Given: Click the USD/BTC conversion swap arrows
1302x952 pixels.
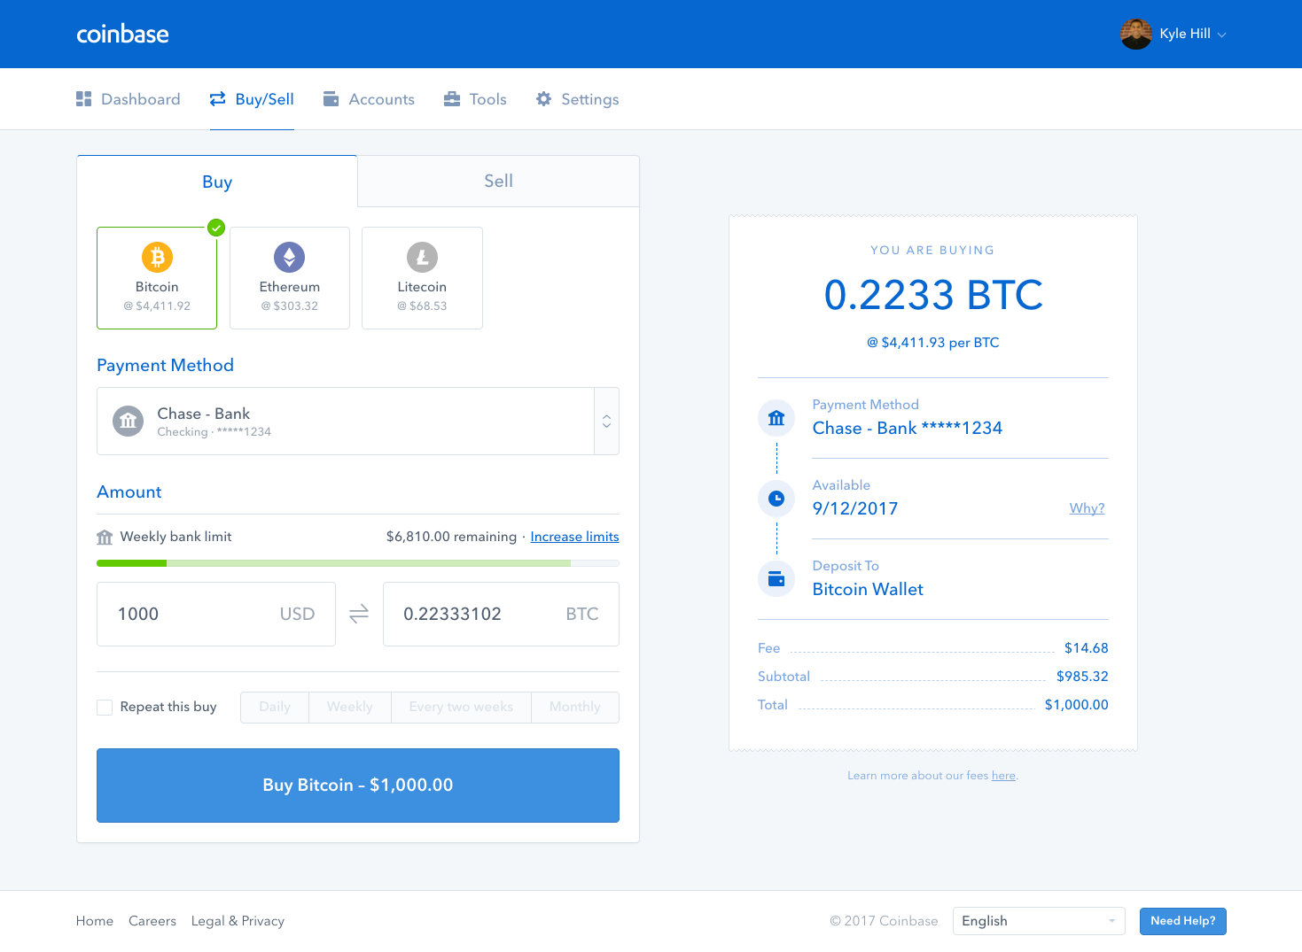Looking at the screenshot, I should [358, 614].
